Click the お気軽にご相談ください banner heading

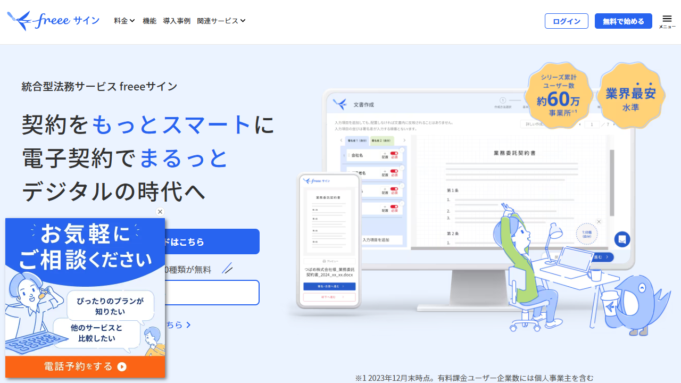pyautogui.click(x=85, y=247)
